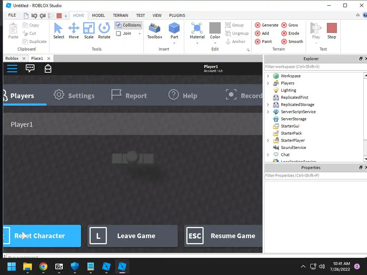This screenshot has width=367, height=275.
Task: Click the Filter Properties search field
Action: click(x=315, y=175)
